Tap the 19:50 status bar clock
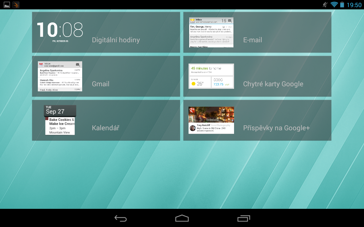Screen dimensions: 364x227 point(354,5)
